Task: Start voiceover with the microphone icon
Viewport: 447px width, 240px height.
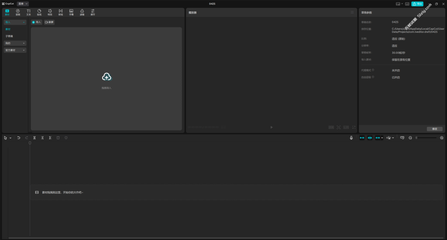Action: 351,138
